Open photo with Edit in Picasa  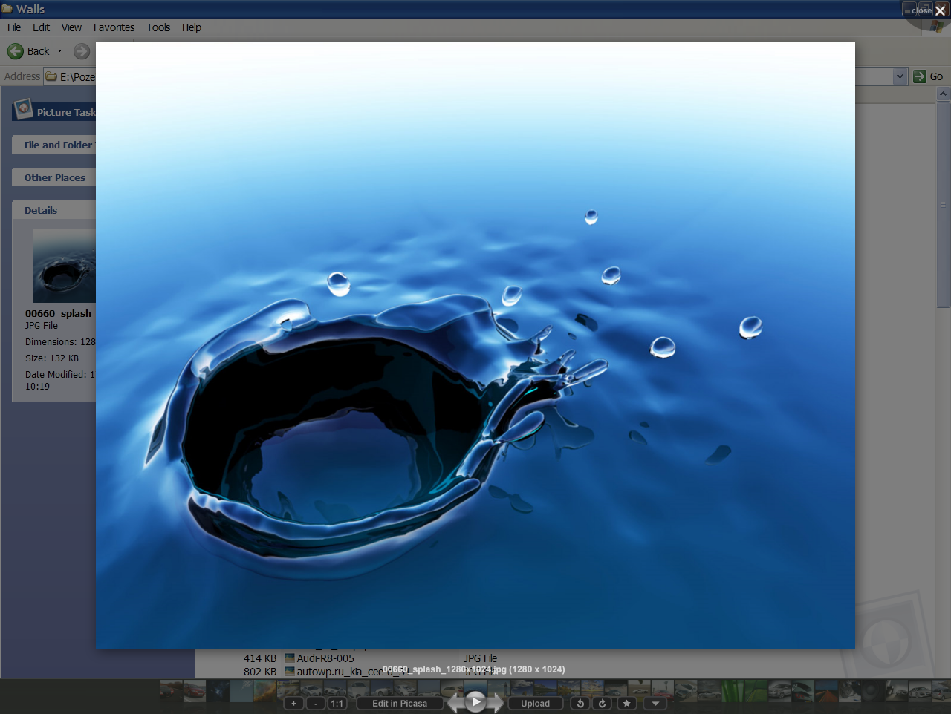pyautogui.click(x=400, y=703)
